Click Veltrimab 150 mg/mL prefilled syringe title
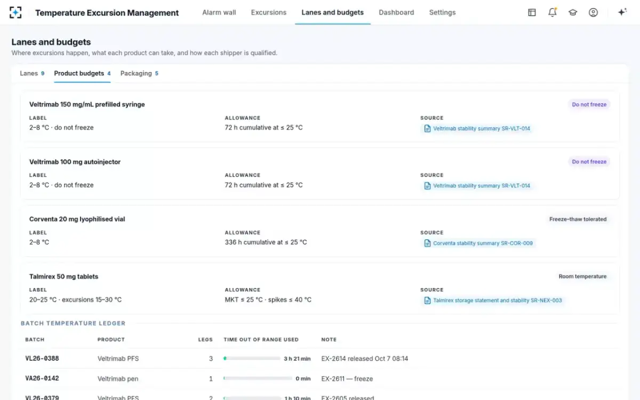 [87, 105]
